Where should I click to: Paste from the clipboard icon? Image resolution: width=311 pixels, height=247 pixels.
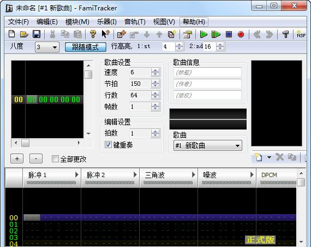[77, 34]
